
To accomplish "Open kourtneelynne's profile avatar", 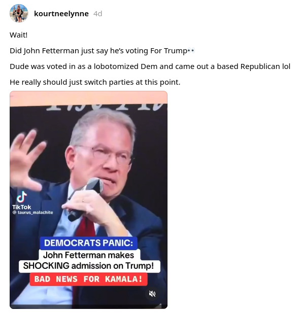I will 19,13.
